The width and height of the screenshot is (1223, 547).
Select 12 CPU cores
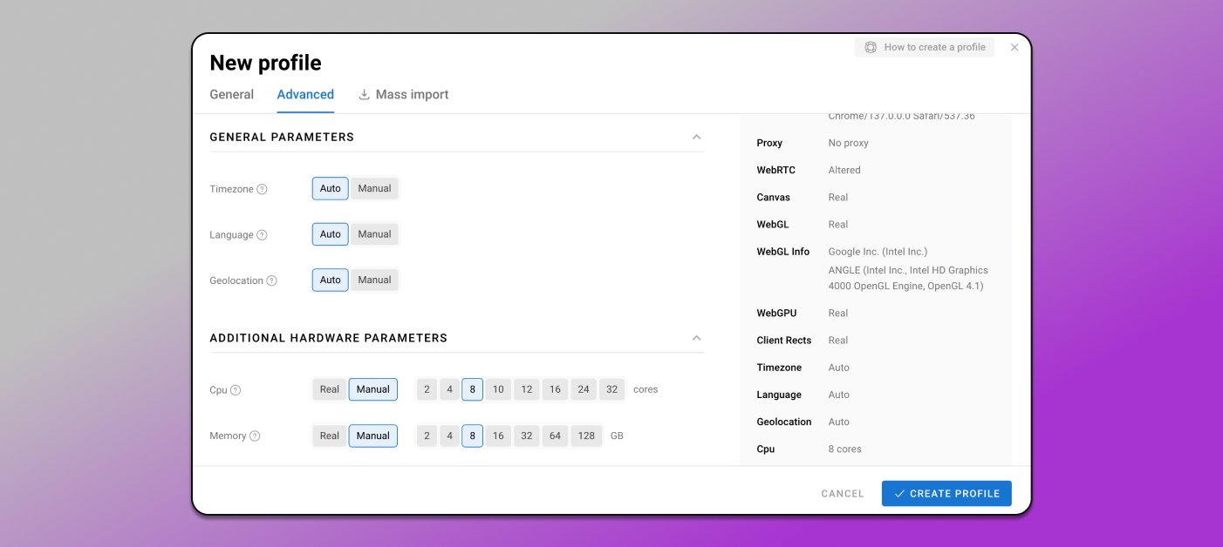tap(527, 389)
